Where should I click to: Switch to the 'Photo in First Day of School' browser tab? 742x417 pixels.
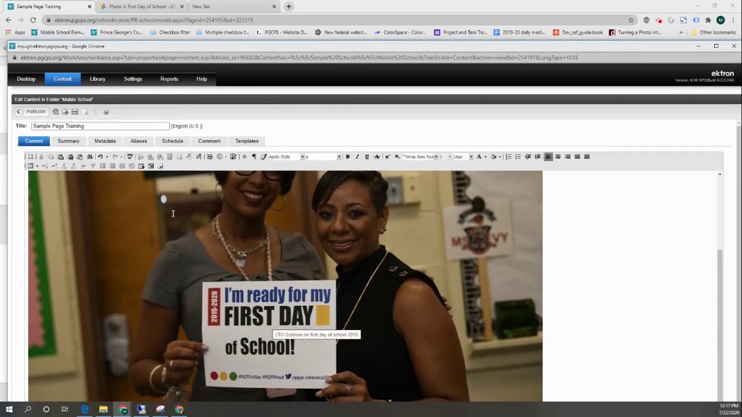[142, 6]
